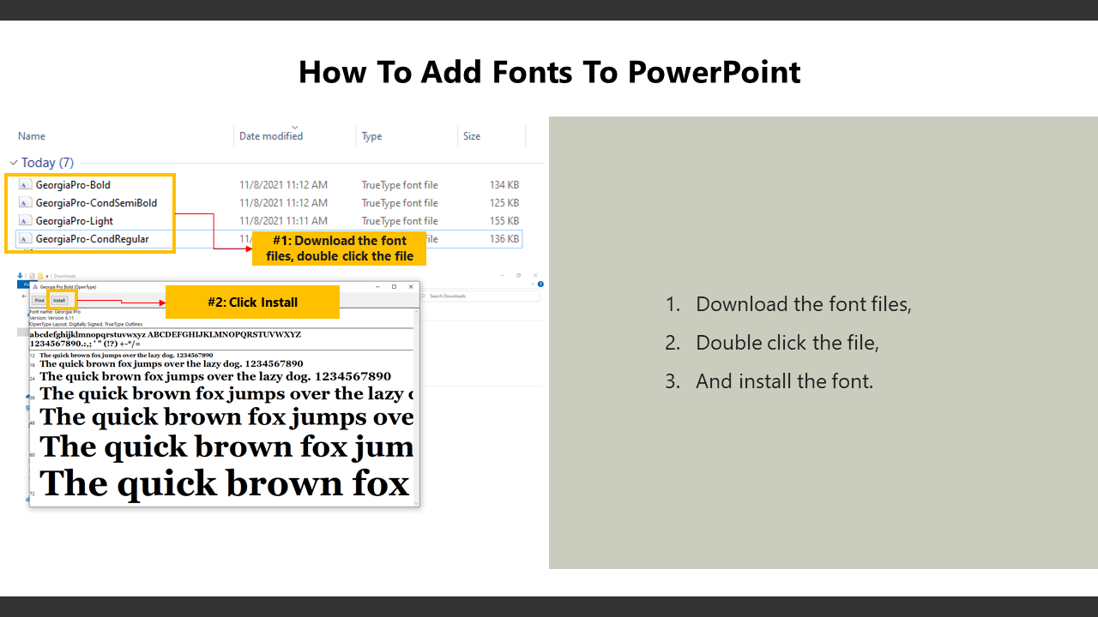Click GeorgiaPro-Light's TrueType font file cell
The width and height of the screenshot is (1098, 617).
(x=400, y=221)
